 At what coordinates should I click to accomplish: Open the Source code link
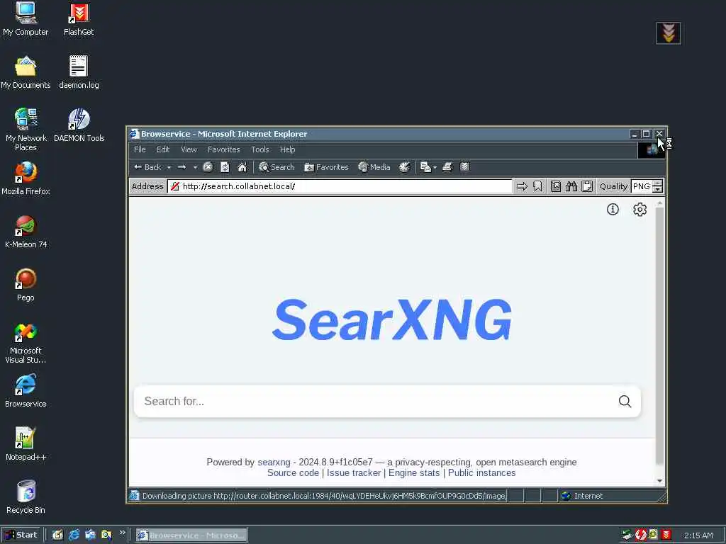coord(293,472)
